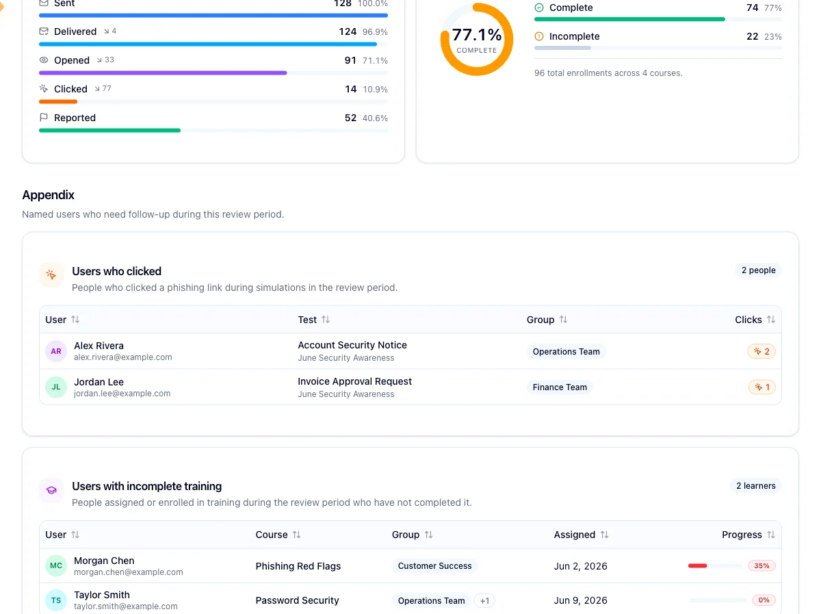
Task: Click the Customer Success group tag
Action: (x=435, y=566)
